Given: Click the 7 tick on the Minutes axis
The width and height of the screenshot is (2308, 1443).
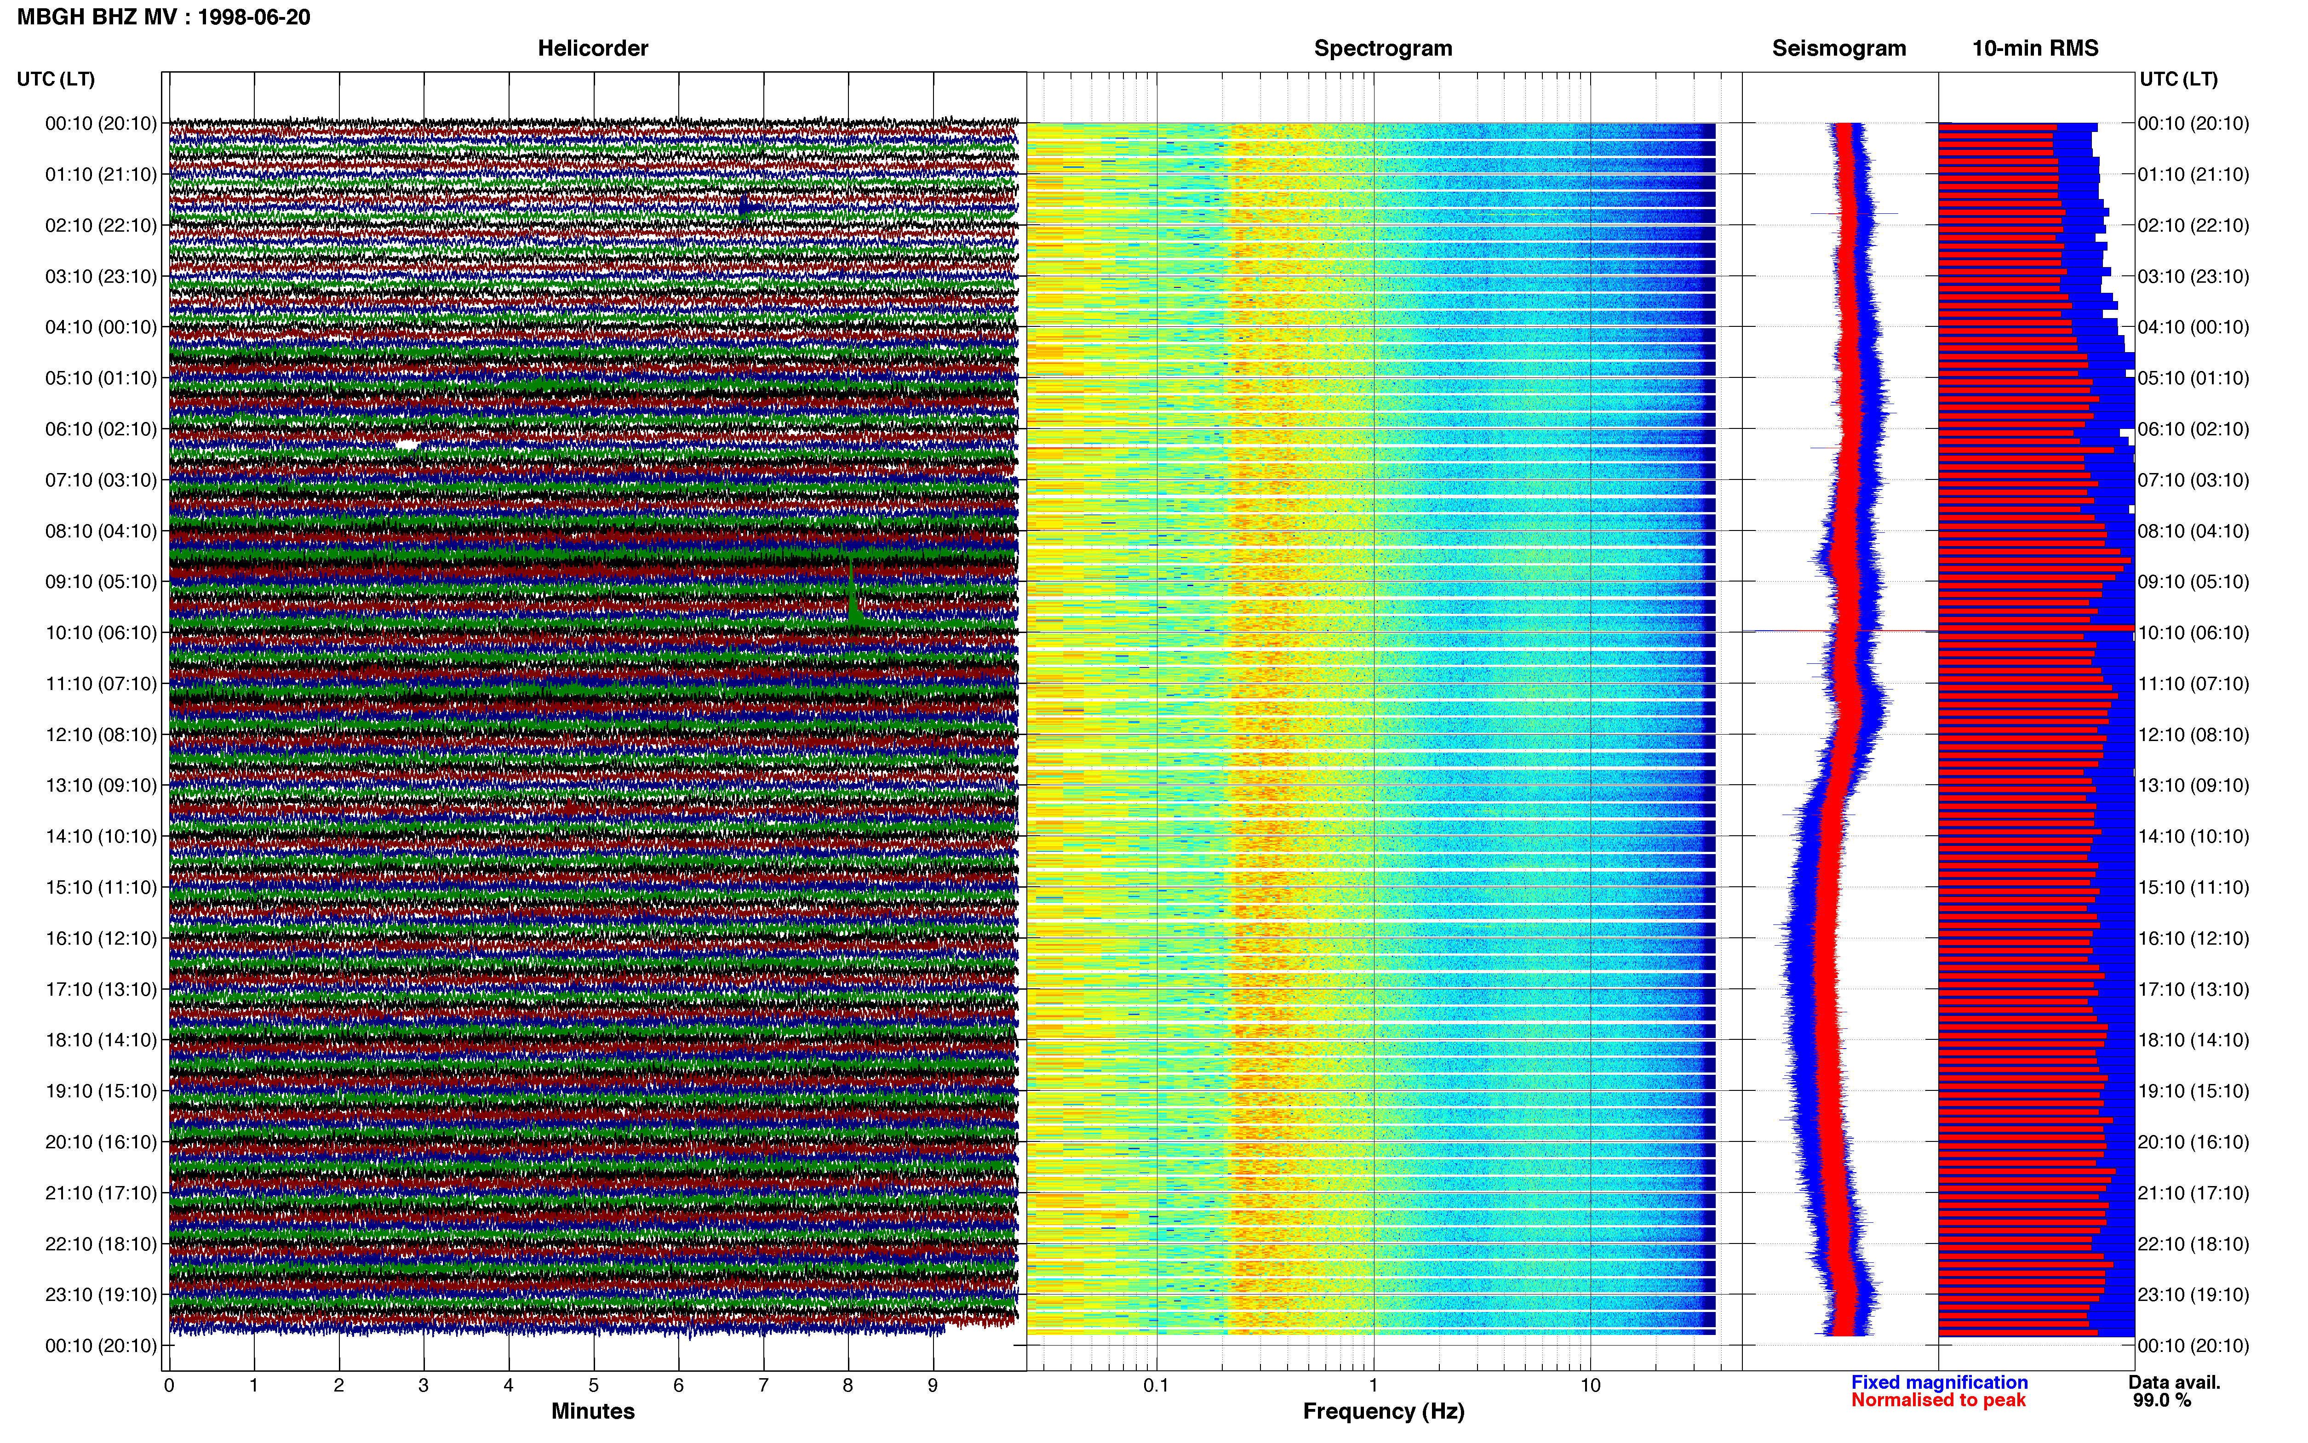Looking at the screenshot, I should click(764, 1385).
